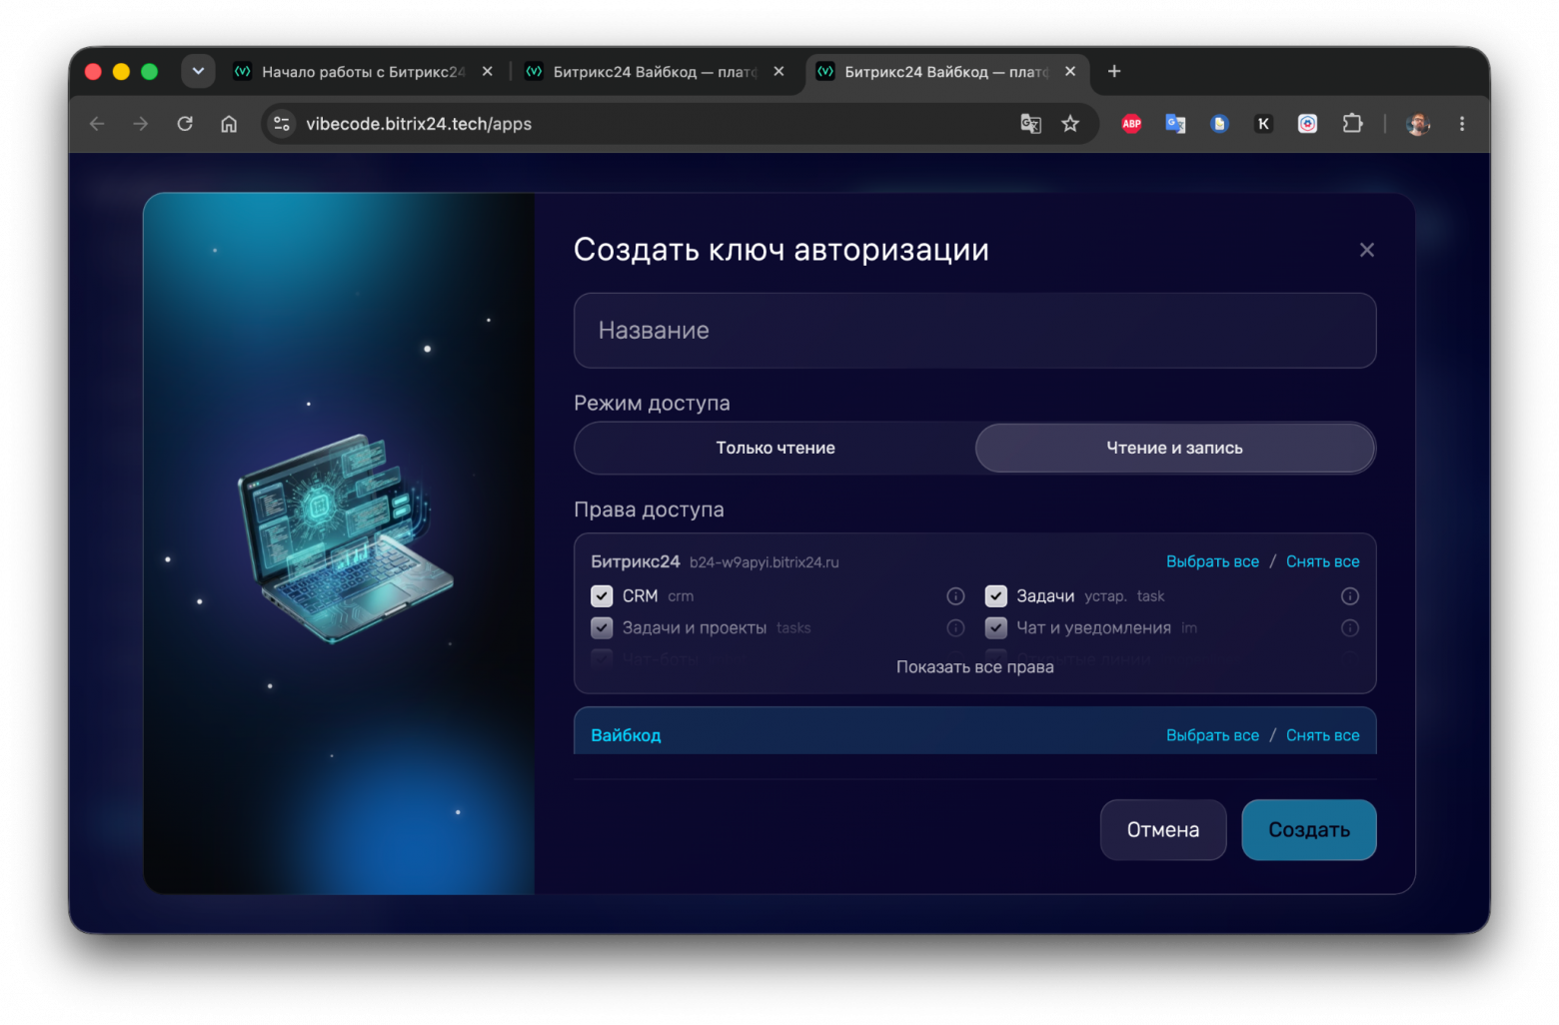1559x1025 pixels.
Task: Close the create authorization key dialog
Action: click(1366, 250)
